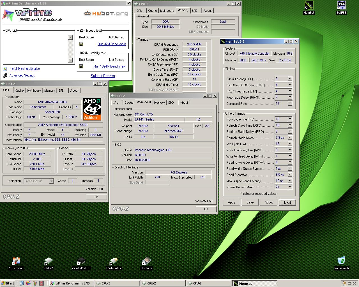Open the Queue Bypass Max dropdown

tap(290, 187)
